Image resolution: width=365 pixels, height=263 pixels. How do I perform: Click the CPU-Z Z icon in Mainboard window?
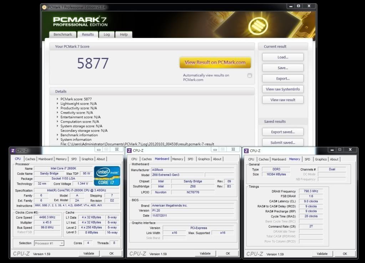pyautogui.click(x=129, y=151)
